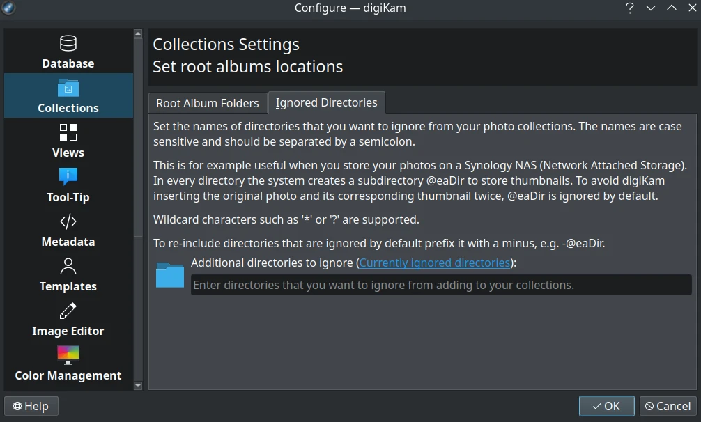Viewport: 701px width, 422px height.
Task: Click the sidebar scrollbar down arrow
Action: click(x=137, y=384)
